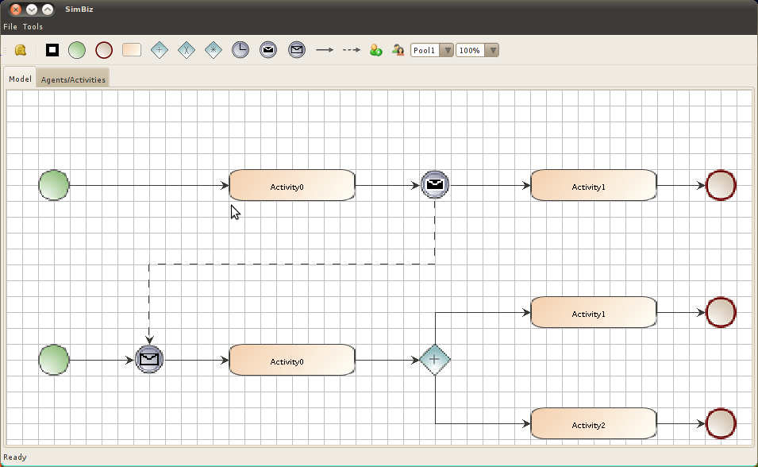758x467 pixels.
Task: Open the File menu
Action: (x=10, y=27)
